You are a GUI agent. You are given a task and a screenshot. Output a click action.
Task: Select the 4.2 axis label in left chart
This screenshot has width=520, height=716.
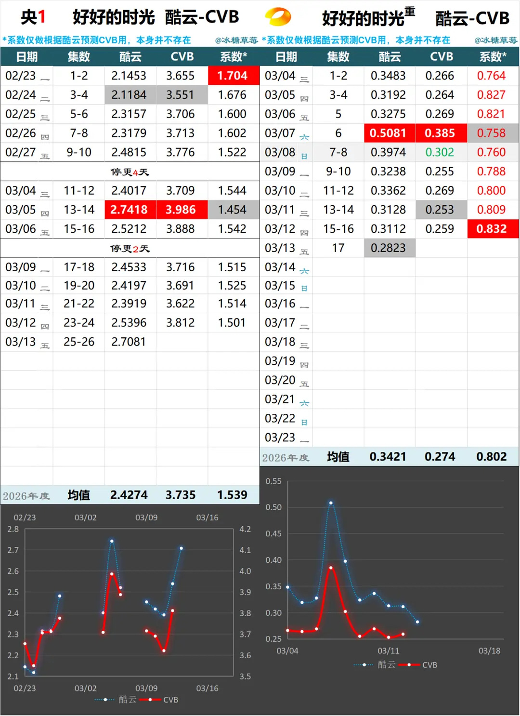pyautogui.click(x=245, y=529)
